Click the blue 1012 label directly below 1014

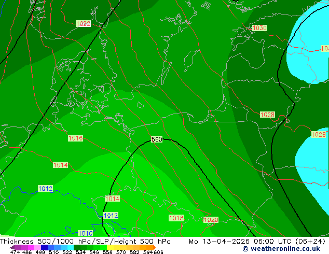pyautogui.click(x=111, y=216)
